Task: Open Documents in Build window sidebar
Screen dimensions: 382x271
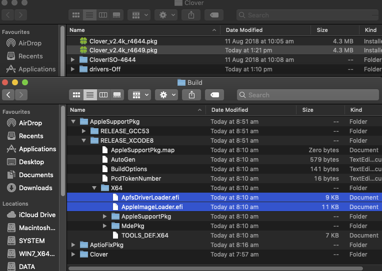Action: [30, 175]
